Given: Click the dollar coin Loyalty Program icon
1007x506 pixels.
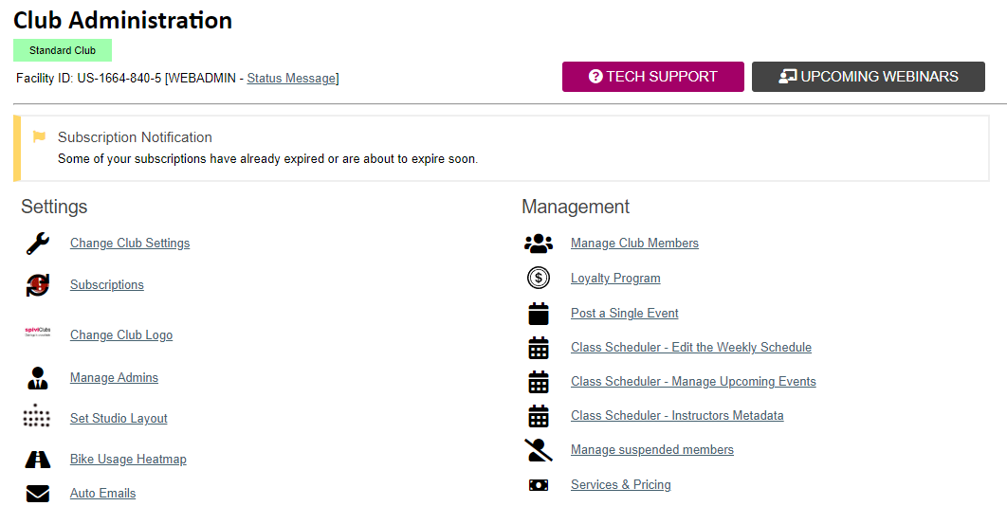Looking at the screenshot, I should (538, 279).
